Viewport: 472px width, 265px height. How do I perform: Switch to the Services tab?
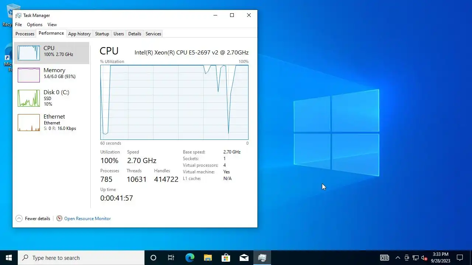(x=153, y=34)
